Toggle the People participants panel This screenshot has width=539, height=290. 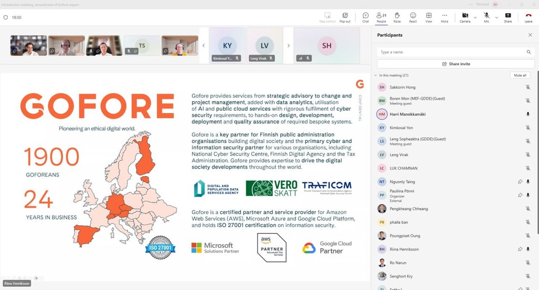(381, 17)
